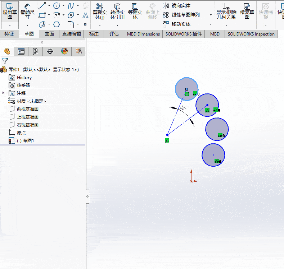
Task: Open the Trim Entities dropdown arrow
Action: pyautogui.click(x=100, y=25)
